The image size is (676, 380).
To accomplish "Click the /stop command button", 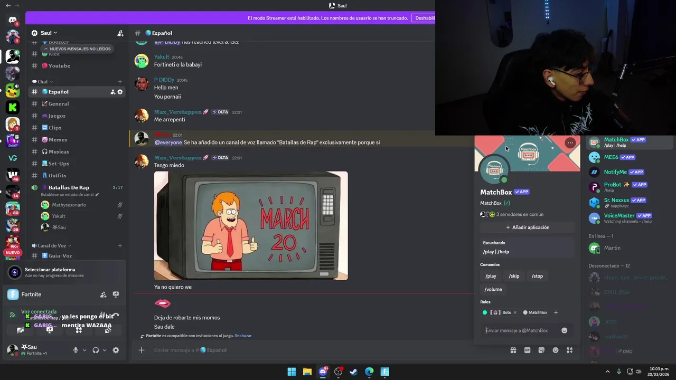I will [x=537, y=276].
